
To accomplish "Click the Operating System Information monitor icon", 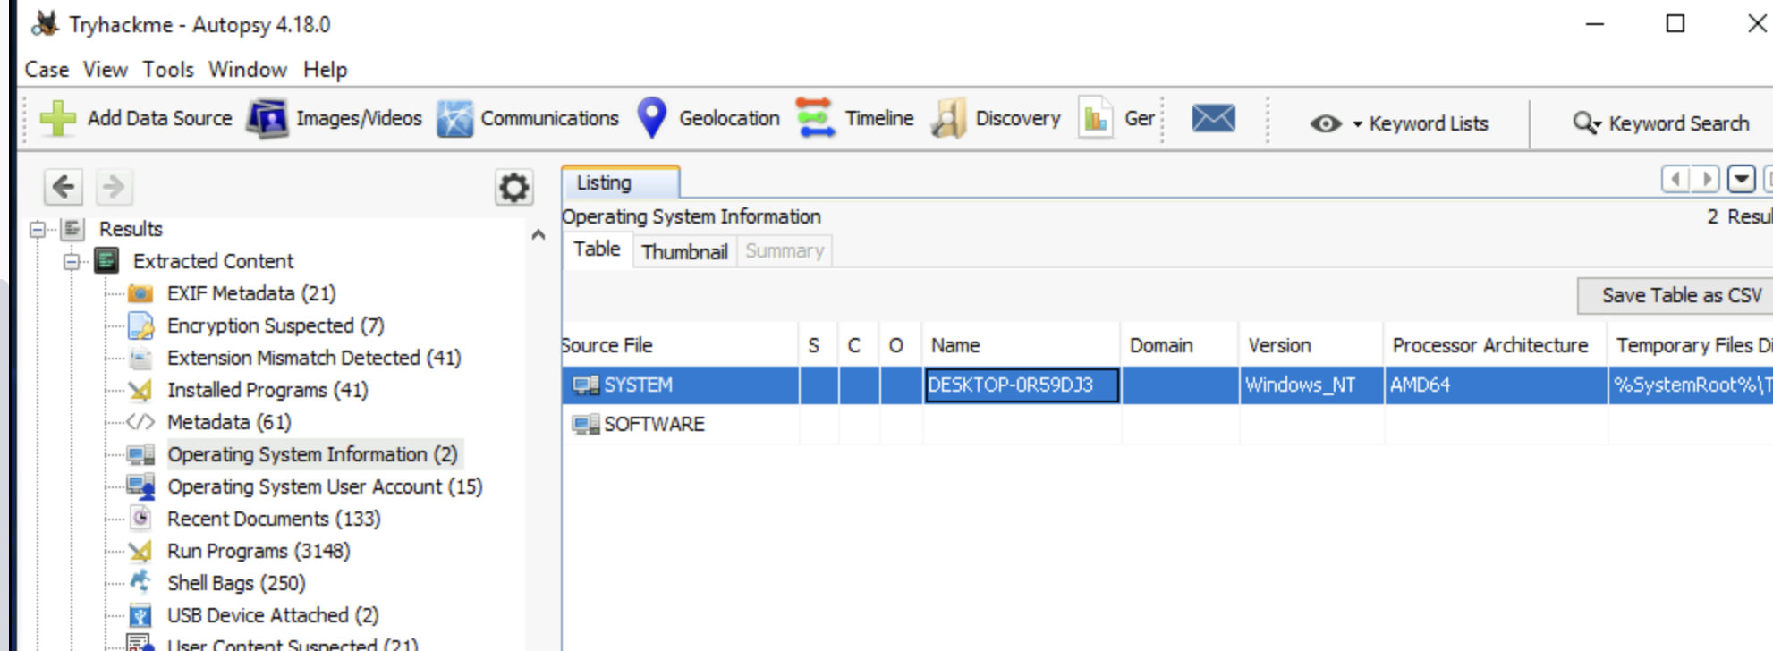I will point(140,454).
